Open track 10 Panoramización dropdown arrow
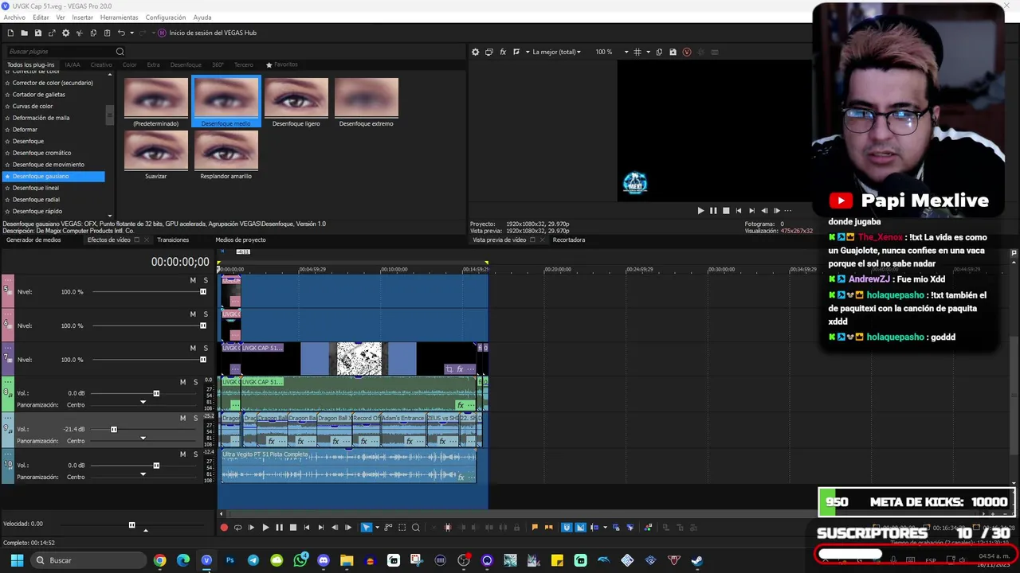The height and width of the screenshot is (573, 1020). coord(143,474)
